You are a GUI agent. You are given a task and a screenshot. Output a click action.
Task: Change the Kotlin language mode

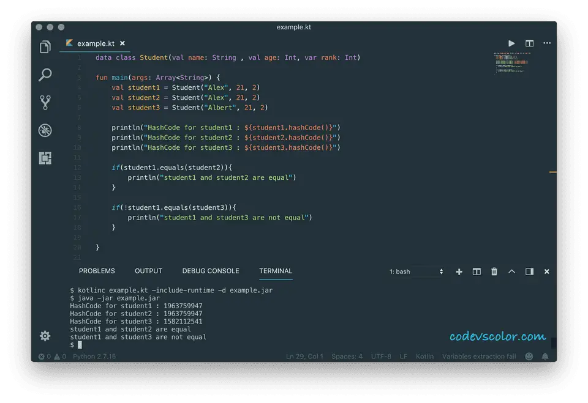[424, 357]
